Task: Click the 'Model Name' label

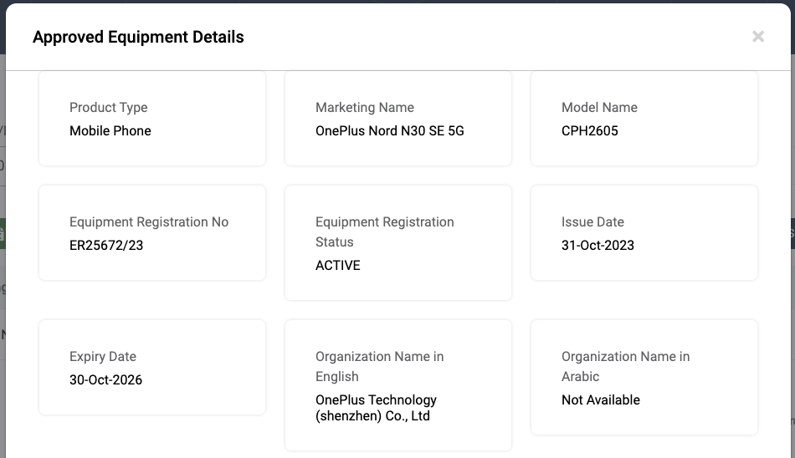Action: pyautogui.click(x=599, y=108)
